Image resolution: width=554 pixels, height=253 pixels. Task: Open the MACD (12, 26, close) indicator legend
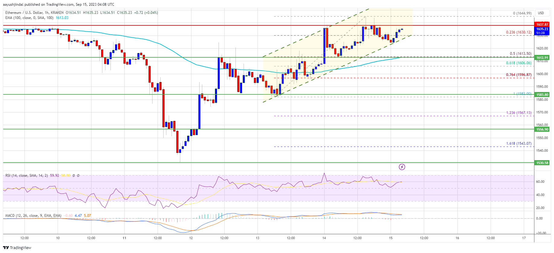pyautogui.click(x=33, y=216)
